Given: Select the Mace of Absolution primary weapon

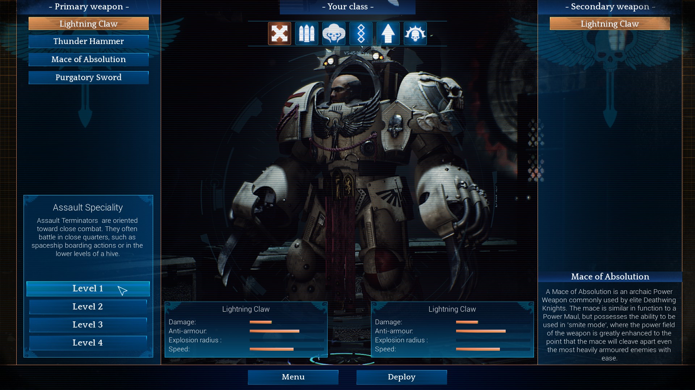Looking at the screenshot, I should (x=88, y=59).
